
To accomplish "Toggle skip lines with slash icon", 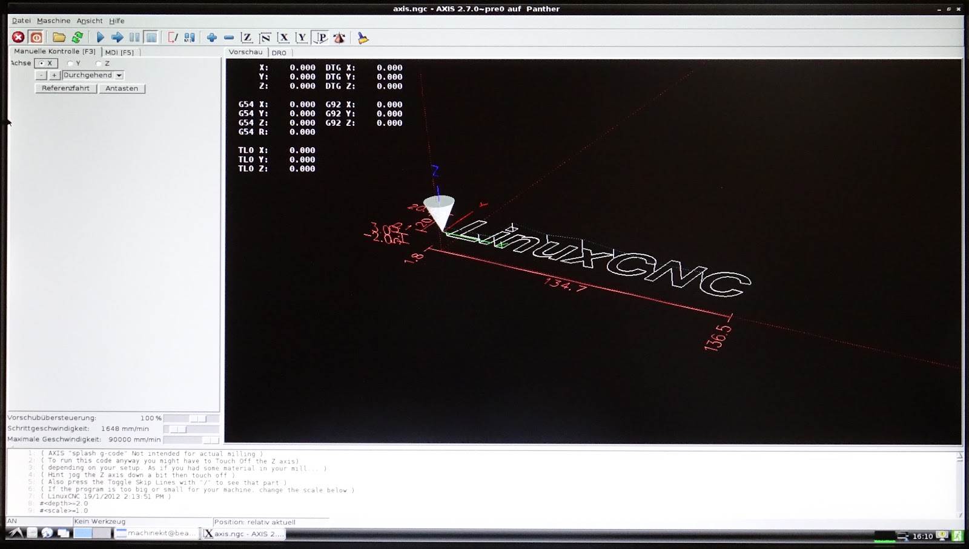I will coord(173,38).
